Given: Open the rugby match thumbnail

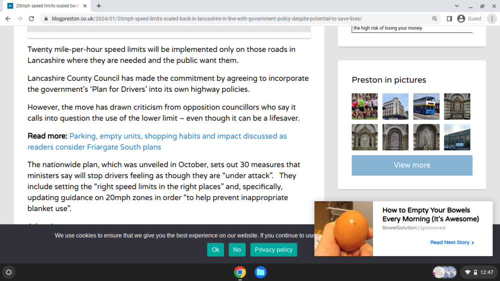Looking at the screenshot, I should (365, 106).
